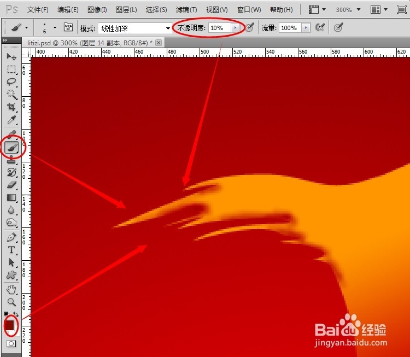Select the Gradient tool
This screenshot has height=357, width=410.
[x=11, y=197]
